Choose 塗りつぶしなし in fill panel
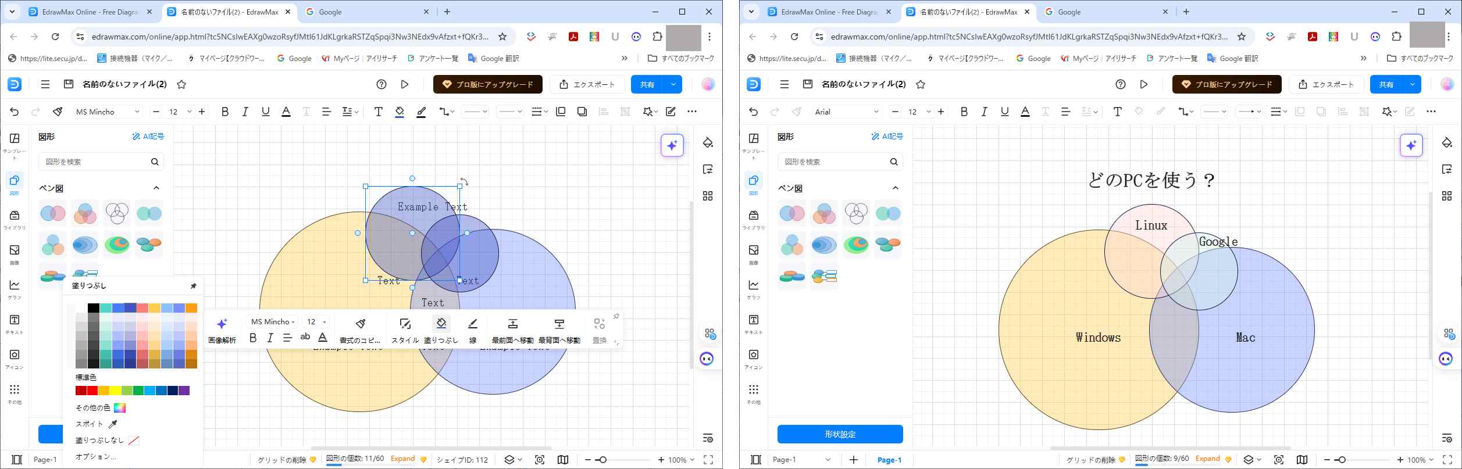The height and width of the screenshot is (469, 1462). (x=108, y=441)
